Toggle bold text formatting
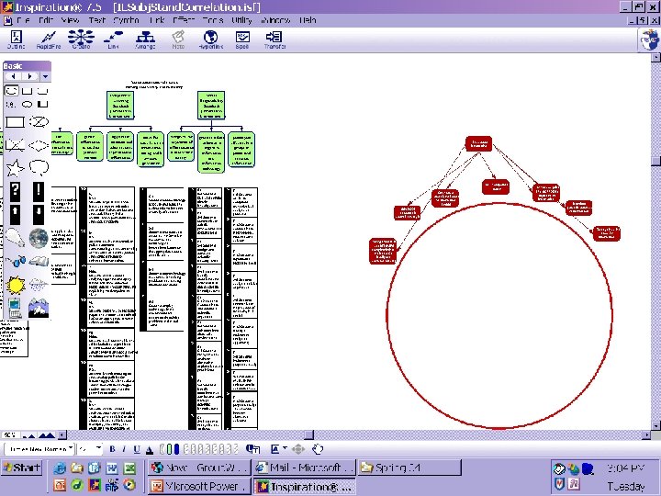This screenshot has width=661, height=496. pos(112,449)
